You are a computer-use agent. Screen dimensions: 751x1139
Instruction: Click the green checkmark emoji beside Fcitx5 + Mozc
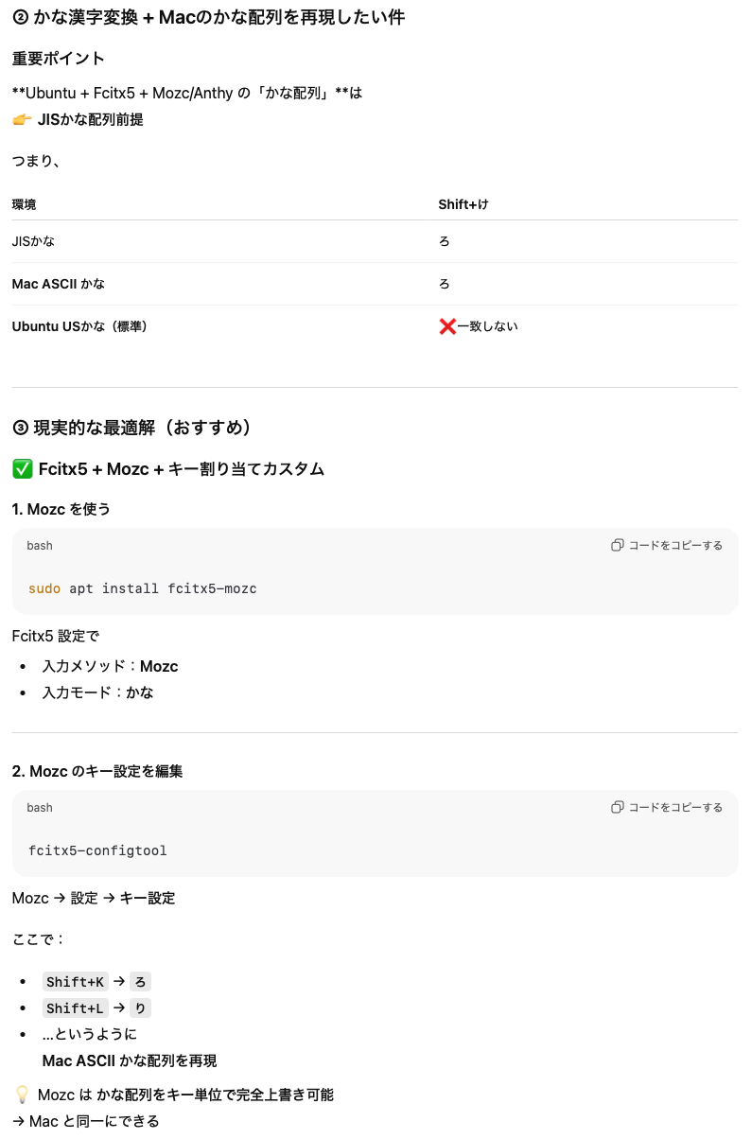tap(23, 469)
